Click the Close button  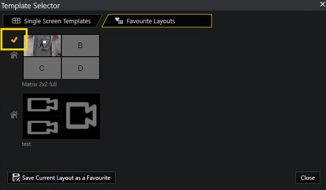pyautogui.click(x=308, y=178)
